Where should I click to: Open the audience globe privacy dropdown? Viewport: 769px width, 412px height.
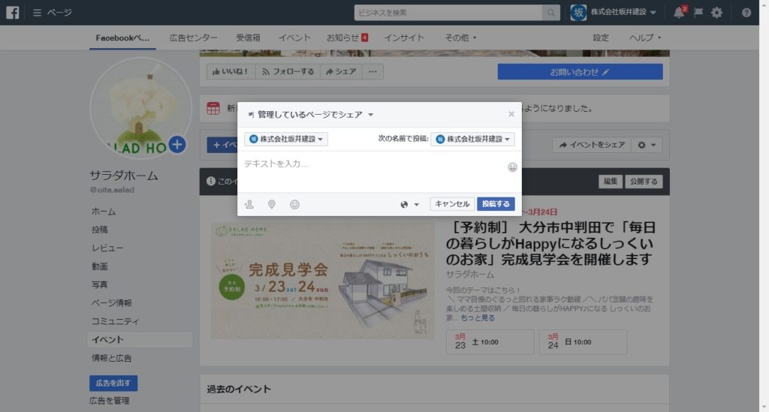409,204
